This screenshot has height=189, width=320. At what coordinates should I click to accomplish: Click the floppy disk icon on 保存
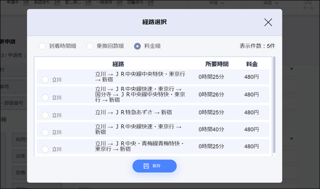(146, 166)
